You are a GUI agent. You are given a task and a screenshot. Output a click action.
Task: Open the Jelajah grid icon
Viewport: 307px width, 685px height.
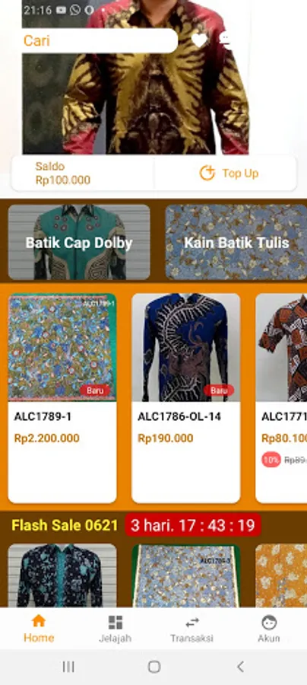[116, 622]
